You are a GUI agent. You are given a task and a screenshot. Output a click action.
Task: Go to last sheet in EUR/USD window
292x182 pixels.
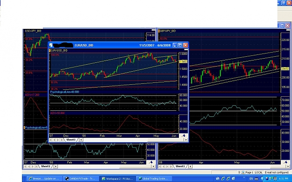[62, 140]
